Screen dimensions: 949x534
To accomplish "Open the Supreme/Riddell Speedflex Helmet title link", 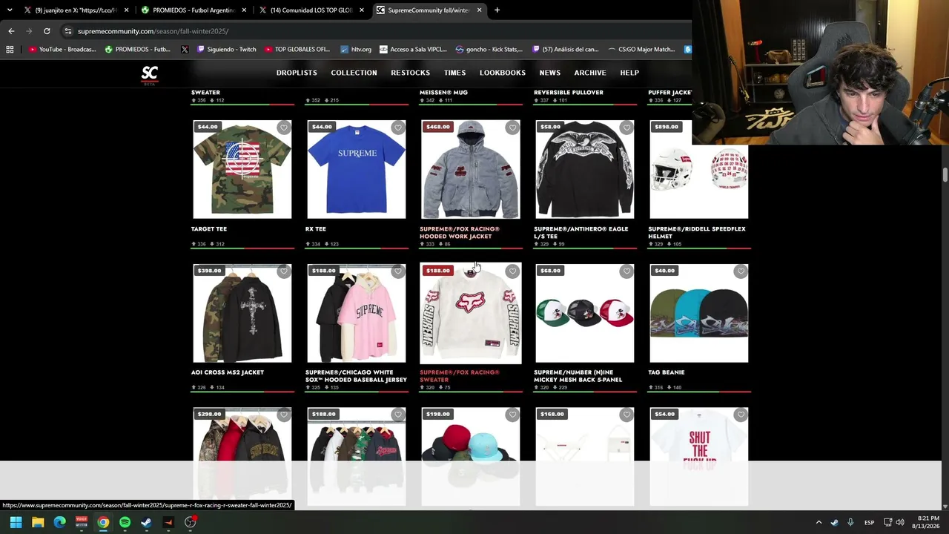I will (697, 232).
